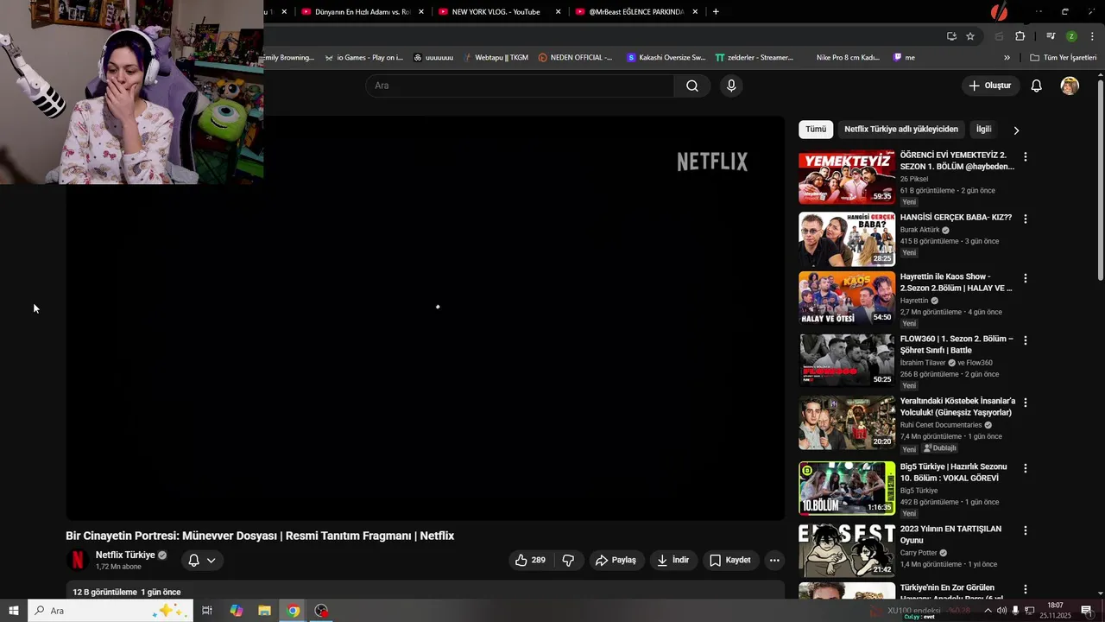Viewport: 1105px width, 622px height.
Task: Close the NEW YORK VLOG tab
Action: coord(558,12)
